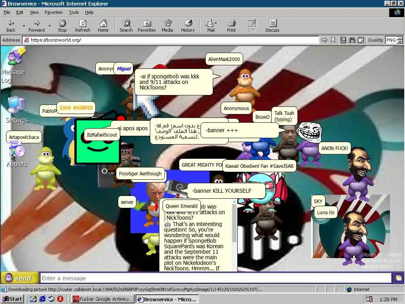Open the File menu
405x304 pixels.
7,12
